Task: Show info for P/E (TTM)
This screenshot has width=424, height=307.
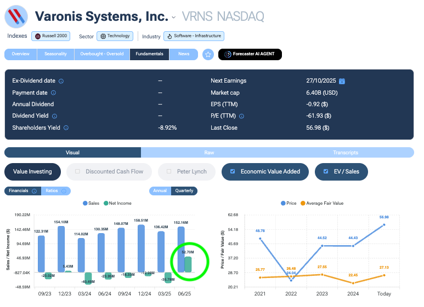Action: [242, 116]
